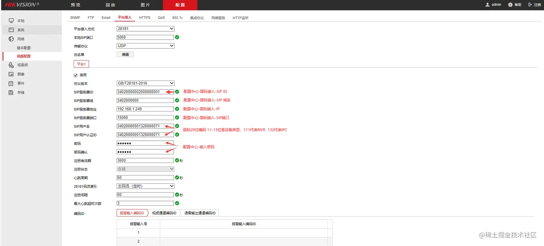This screenshot has height=246, width=544.
Task: Click green check beside SIP服务器端口
Action: (177, 118)
